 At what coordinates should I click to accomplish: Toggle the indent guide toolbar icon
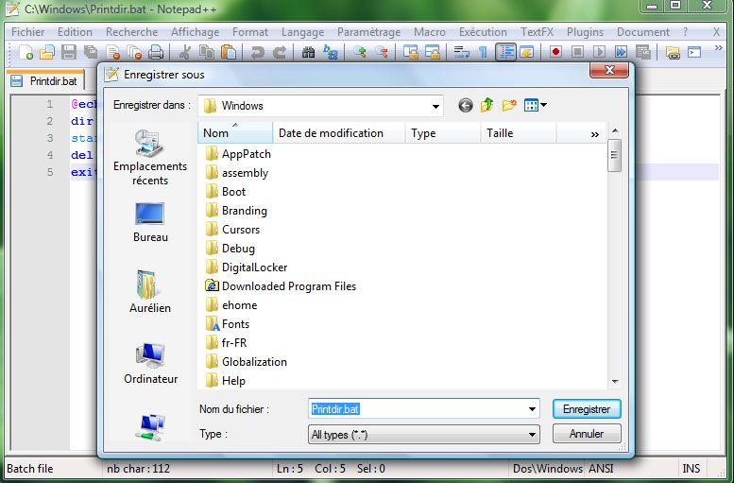point(505,52)
